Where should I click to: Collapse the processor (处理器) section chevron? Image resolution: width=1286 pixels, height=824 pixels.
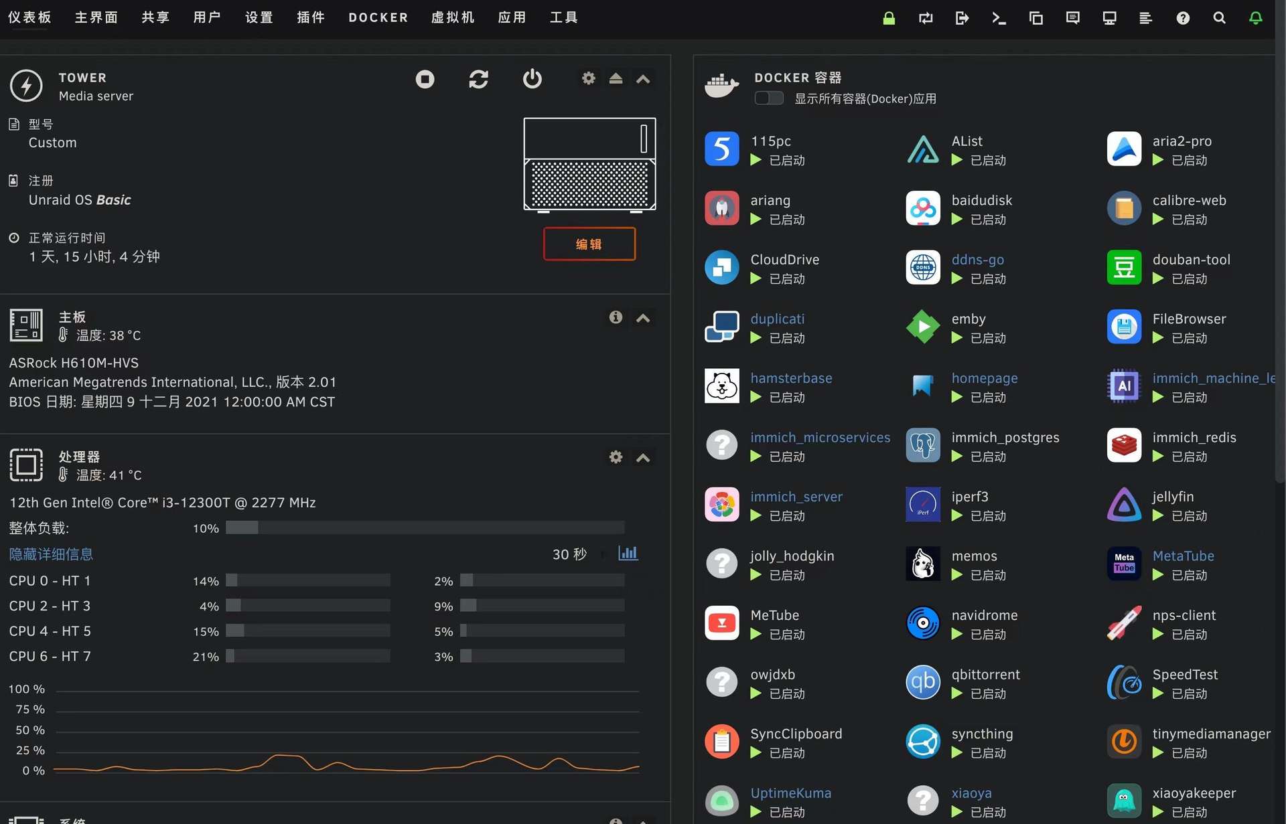point(643,458)
